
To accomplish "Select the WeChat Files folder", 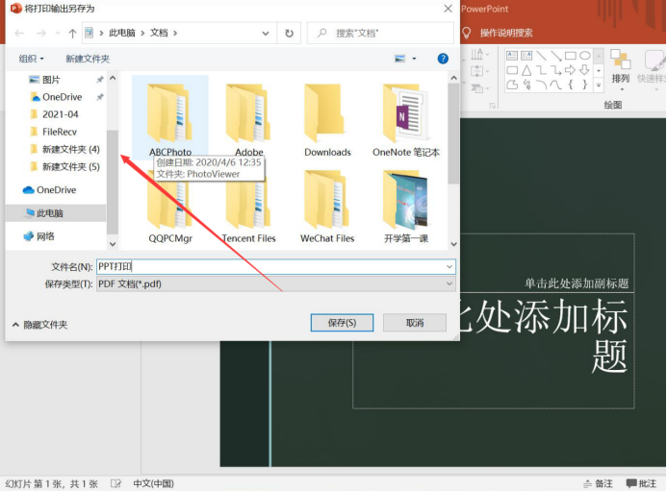I will [x=327, y=208].
